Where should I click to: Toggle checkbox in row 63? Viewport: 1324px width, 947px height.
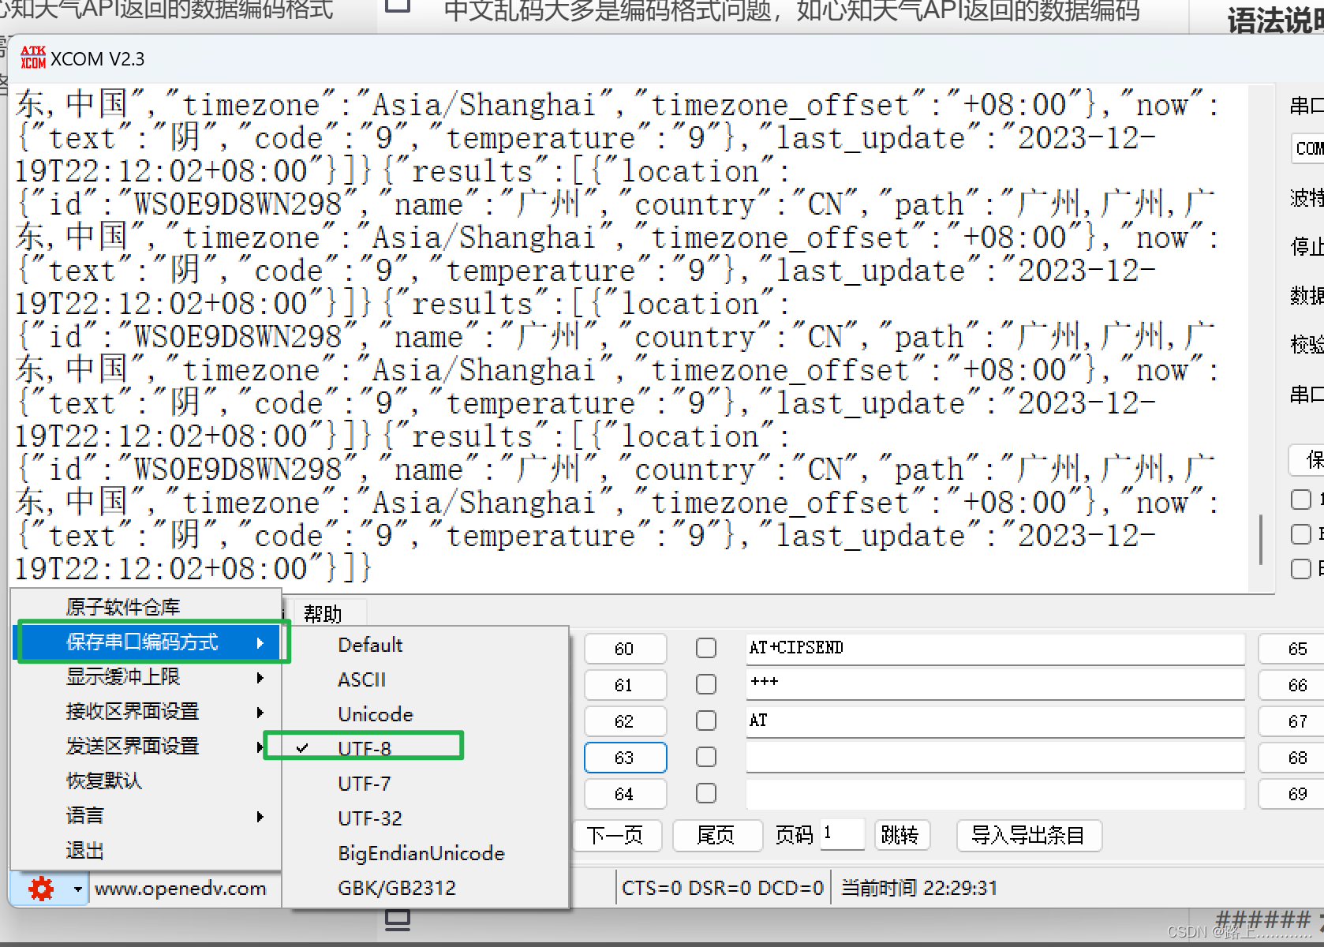[x=706, y=757]
